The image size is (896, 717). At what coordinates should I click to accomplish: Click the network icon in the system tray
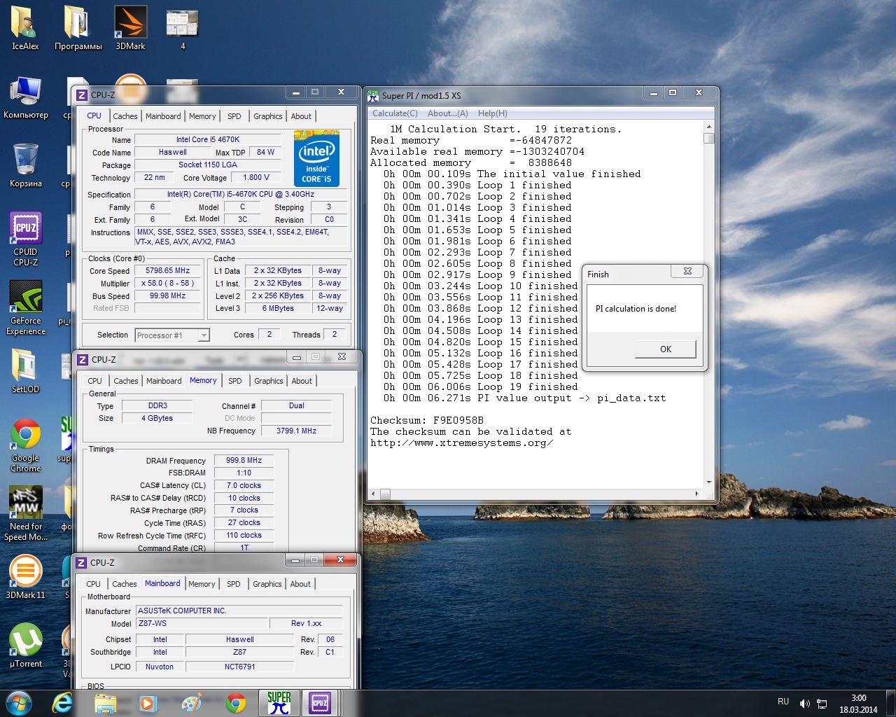click(822, 704)
